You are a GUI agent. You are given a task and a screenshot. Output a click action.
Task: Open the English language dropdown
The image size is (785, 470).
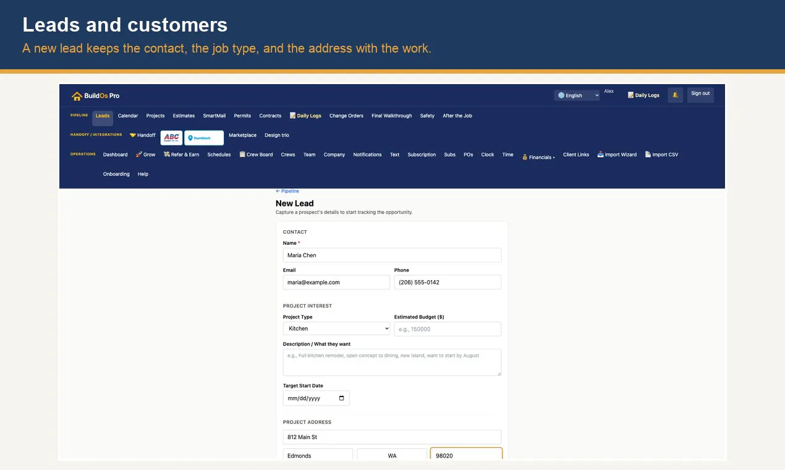click(x=577, y=95)
